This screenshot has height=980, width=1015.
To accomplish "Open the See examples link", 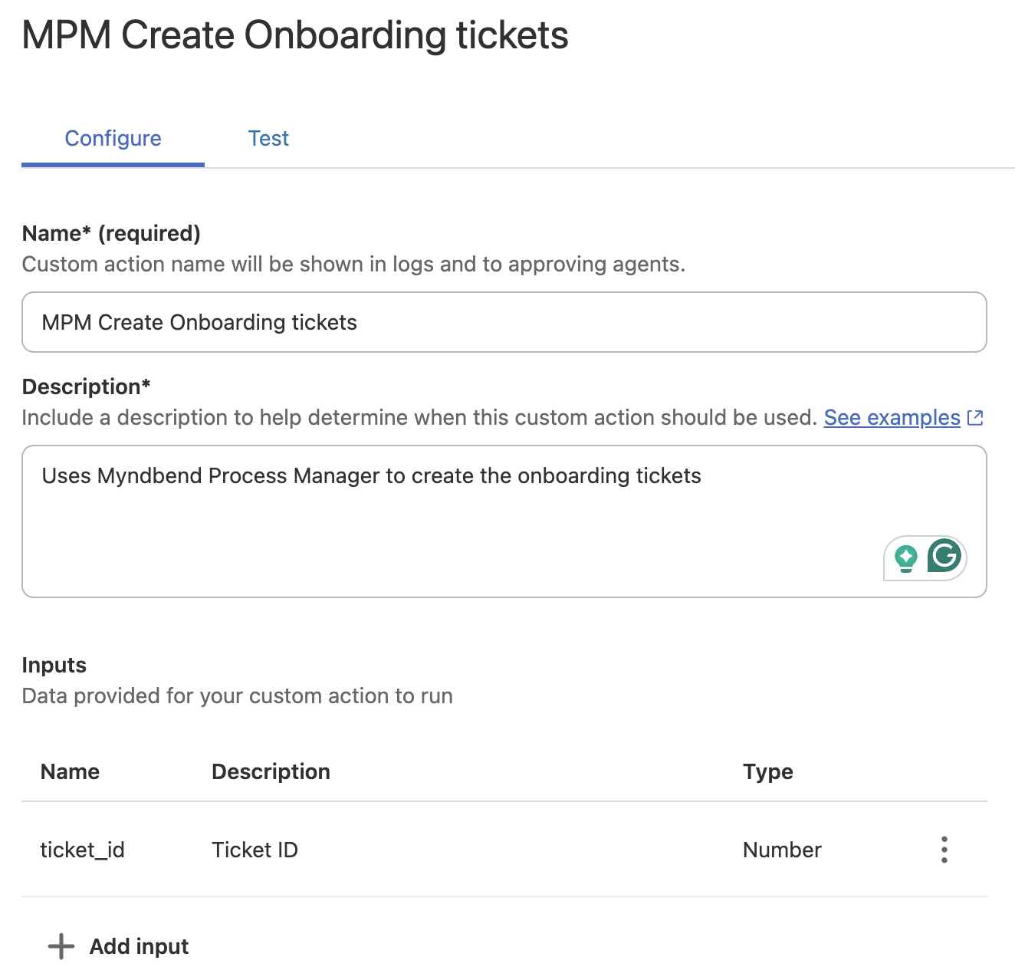I will pyautogui.click(x=892, y=417).
